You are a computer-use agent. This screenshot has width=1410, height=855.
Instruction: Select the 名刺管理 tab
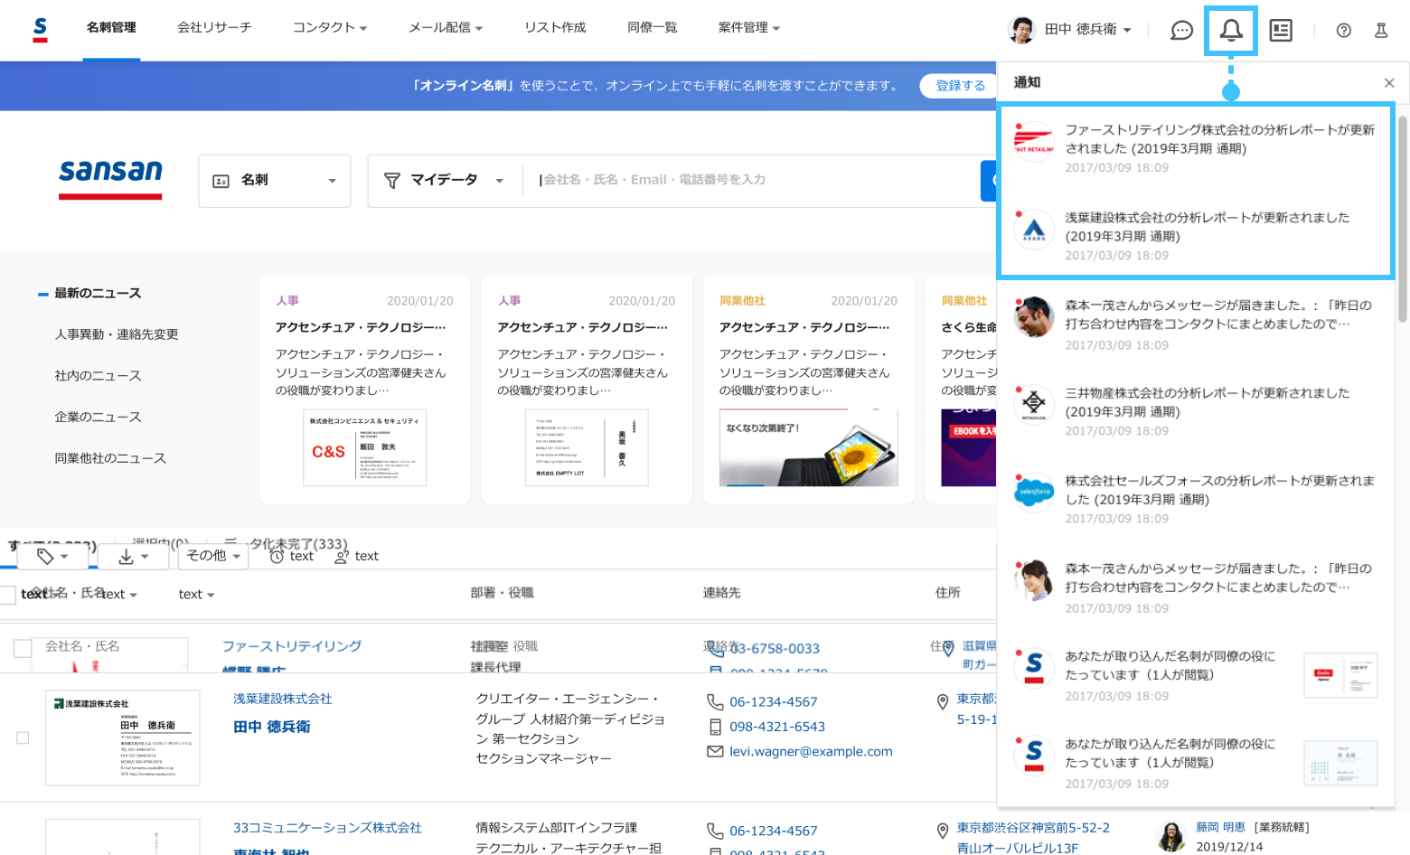click(x=111, y=28)
